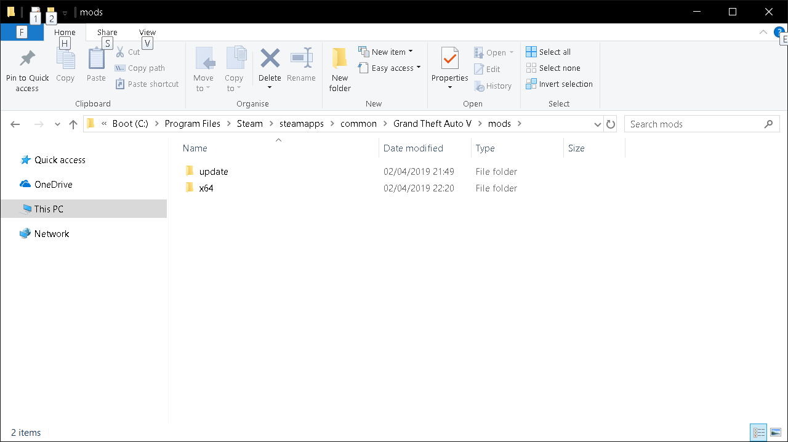
Task: Click common breadcrumb
Action: (358, 124)
